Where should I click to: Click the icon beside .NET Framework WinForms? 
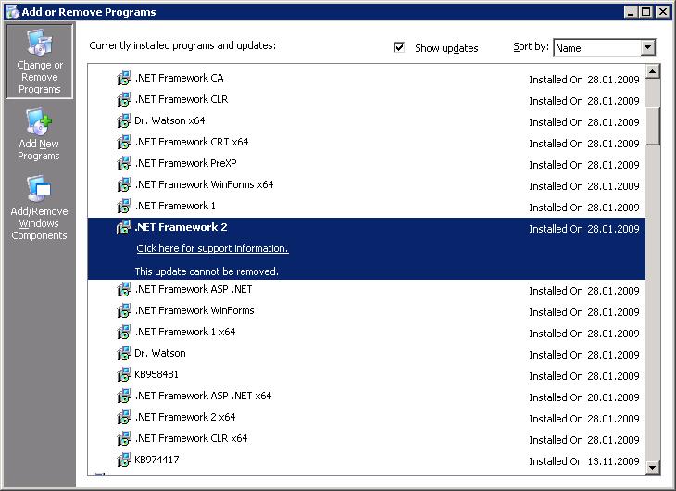124,310
